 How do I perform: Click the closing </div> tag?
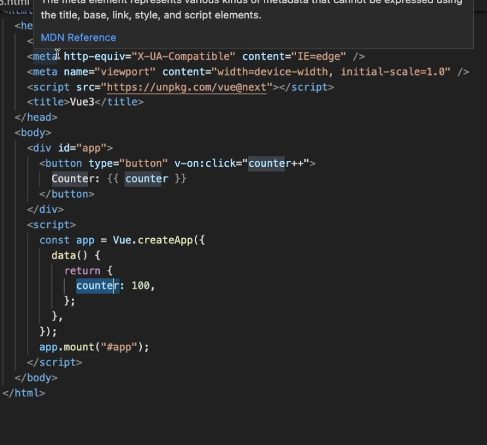tap(45, 209)
